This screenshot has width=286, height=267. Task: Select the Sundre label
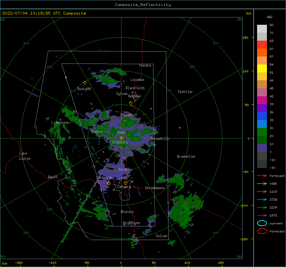click(x=96, y=131)
